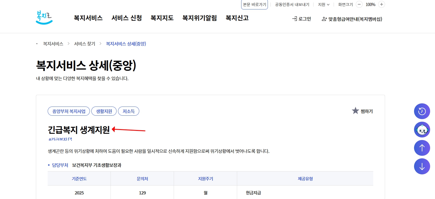Click the scroll-to-top arrow icon

click(422, 148)
